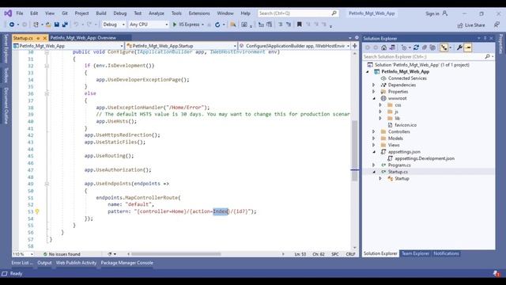Switch to the Team Explorer tab
Image resolution: width=506 pixels, height=285 pixels.
415,253
